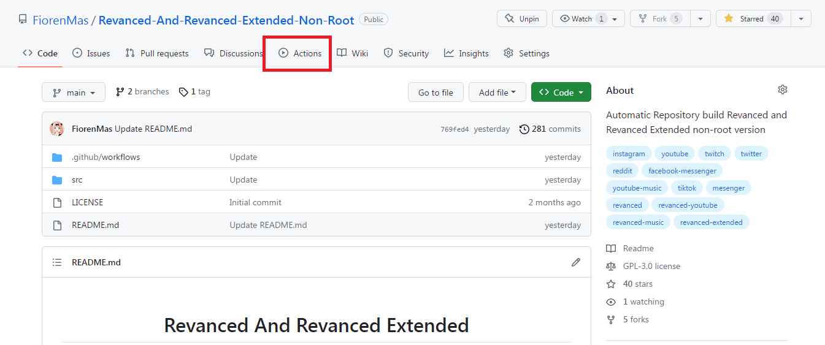The height and width of the screenshot is (345, 825).
Task: Open the 281 commits history
Action: [x=550, y=129]
